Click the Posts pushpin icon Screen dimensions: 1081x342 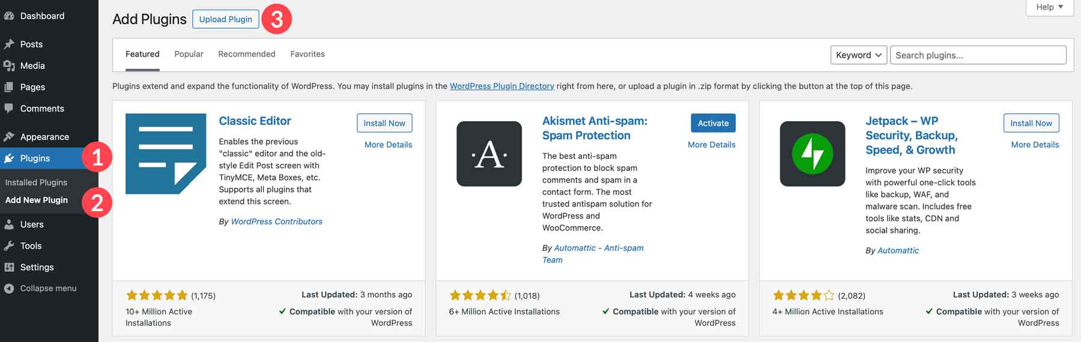9,44
